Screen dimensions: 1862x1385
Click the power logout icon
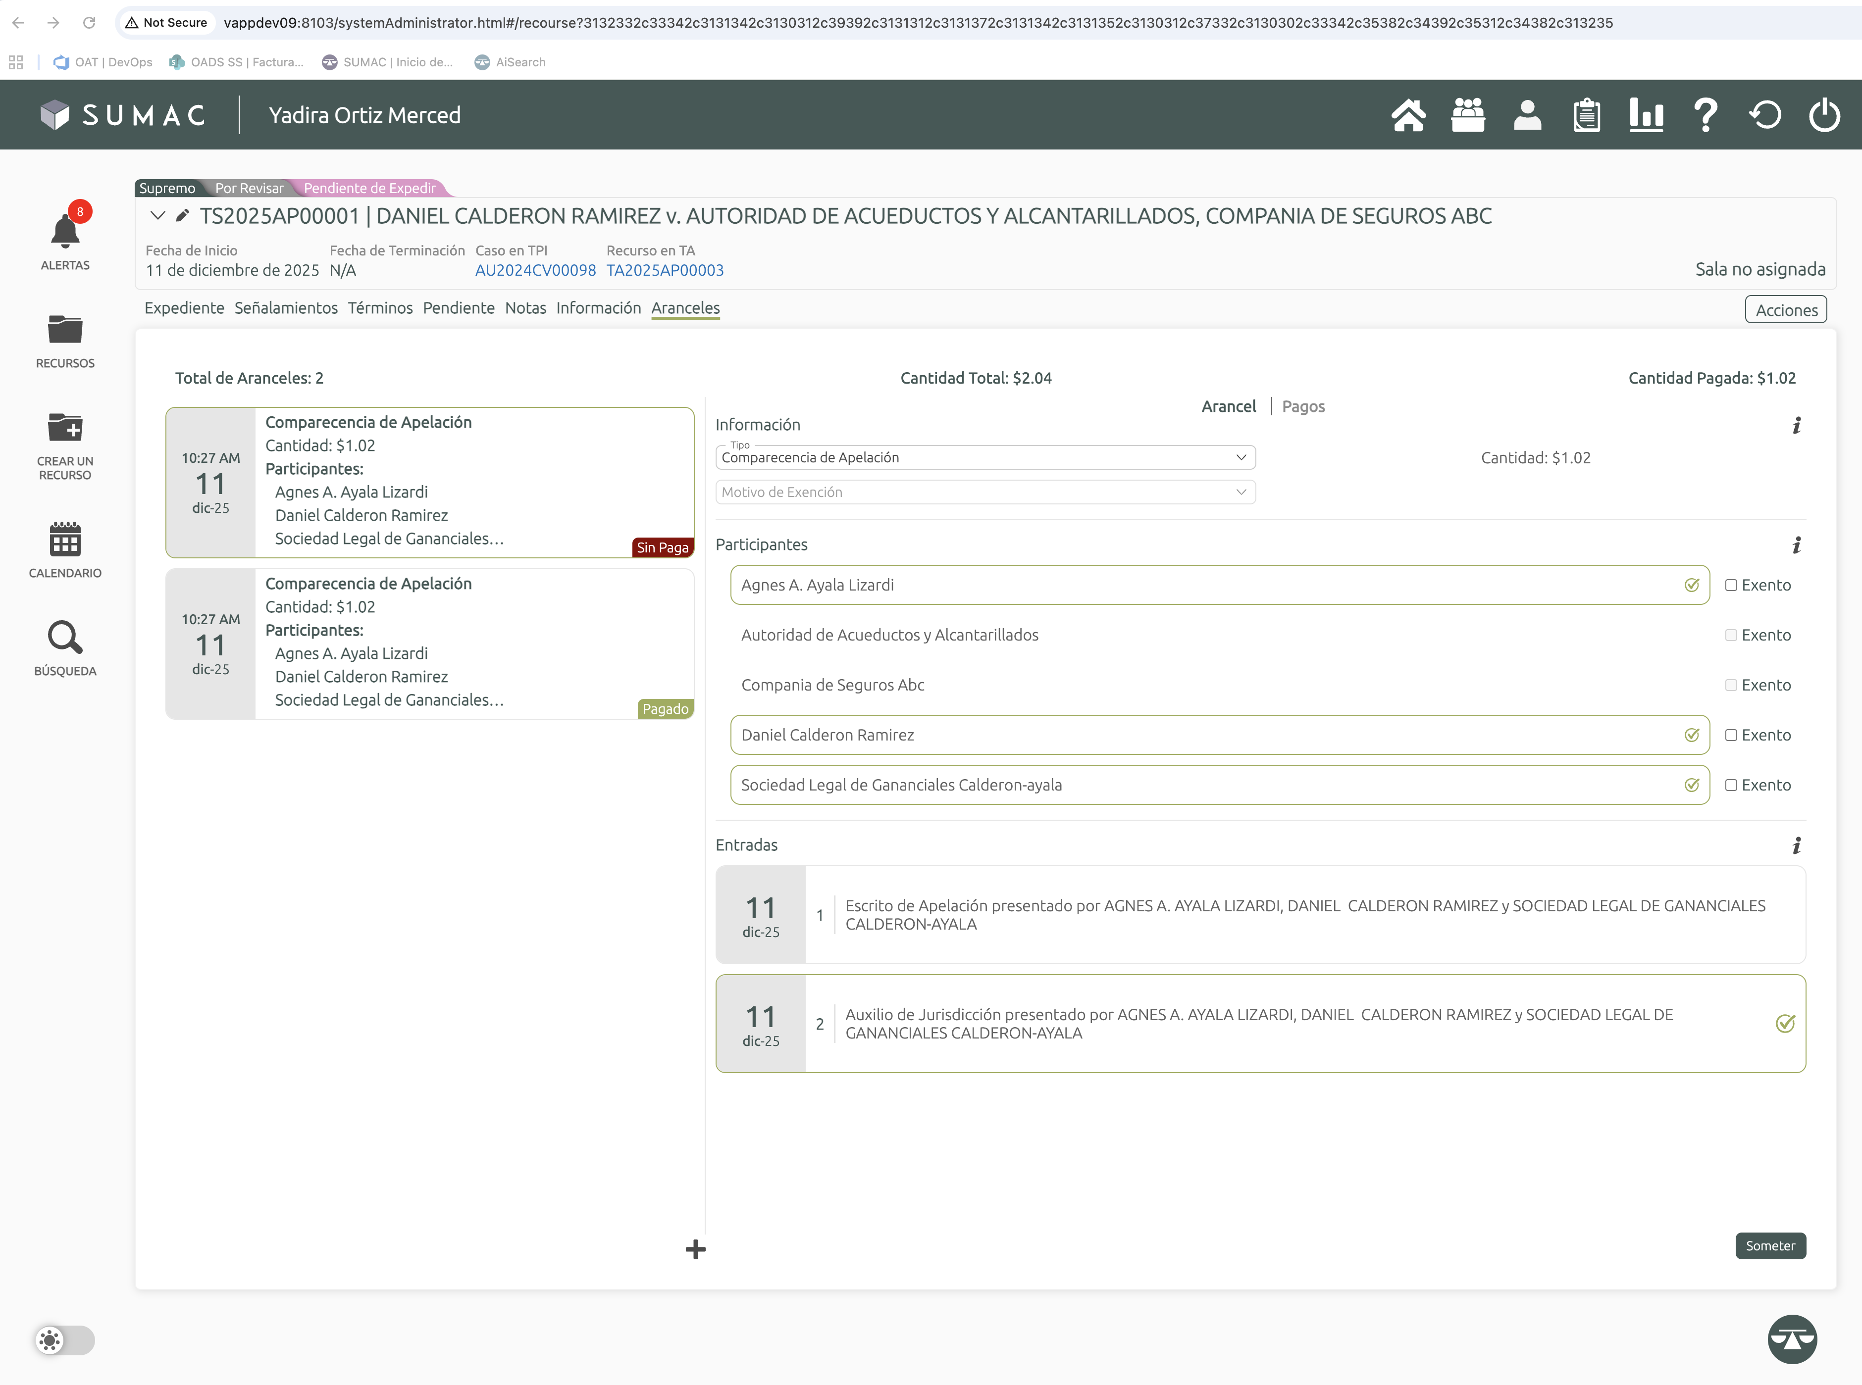[x=1824, y=115]
